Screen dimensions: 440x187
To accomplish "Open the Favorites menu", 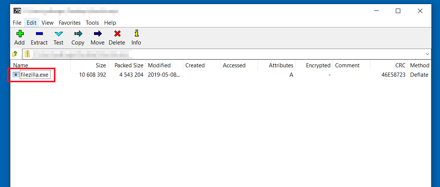I will coord(69,23).
